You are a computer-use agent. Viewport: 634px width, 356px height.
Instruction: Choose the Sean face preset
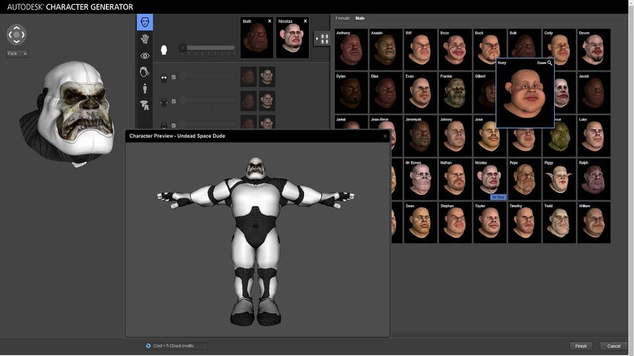click(x=420, y=222)
